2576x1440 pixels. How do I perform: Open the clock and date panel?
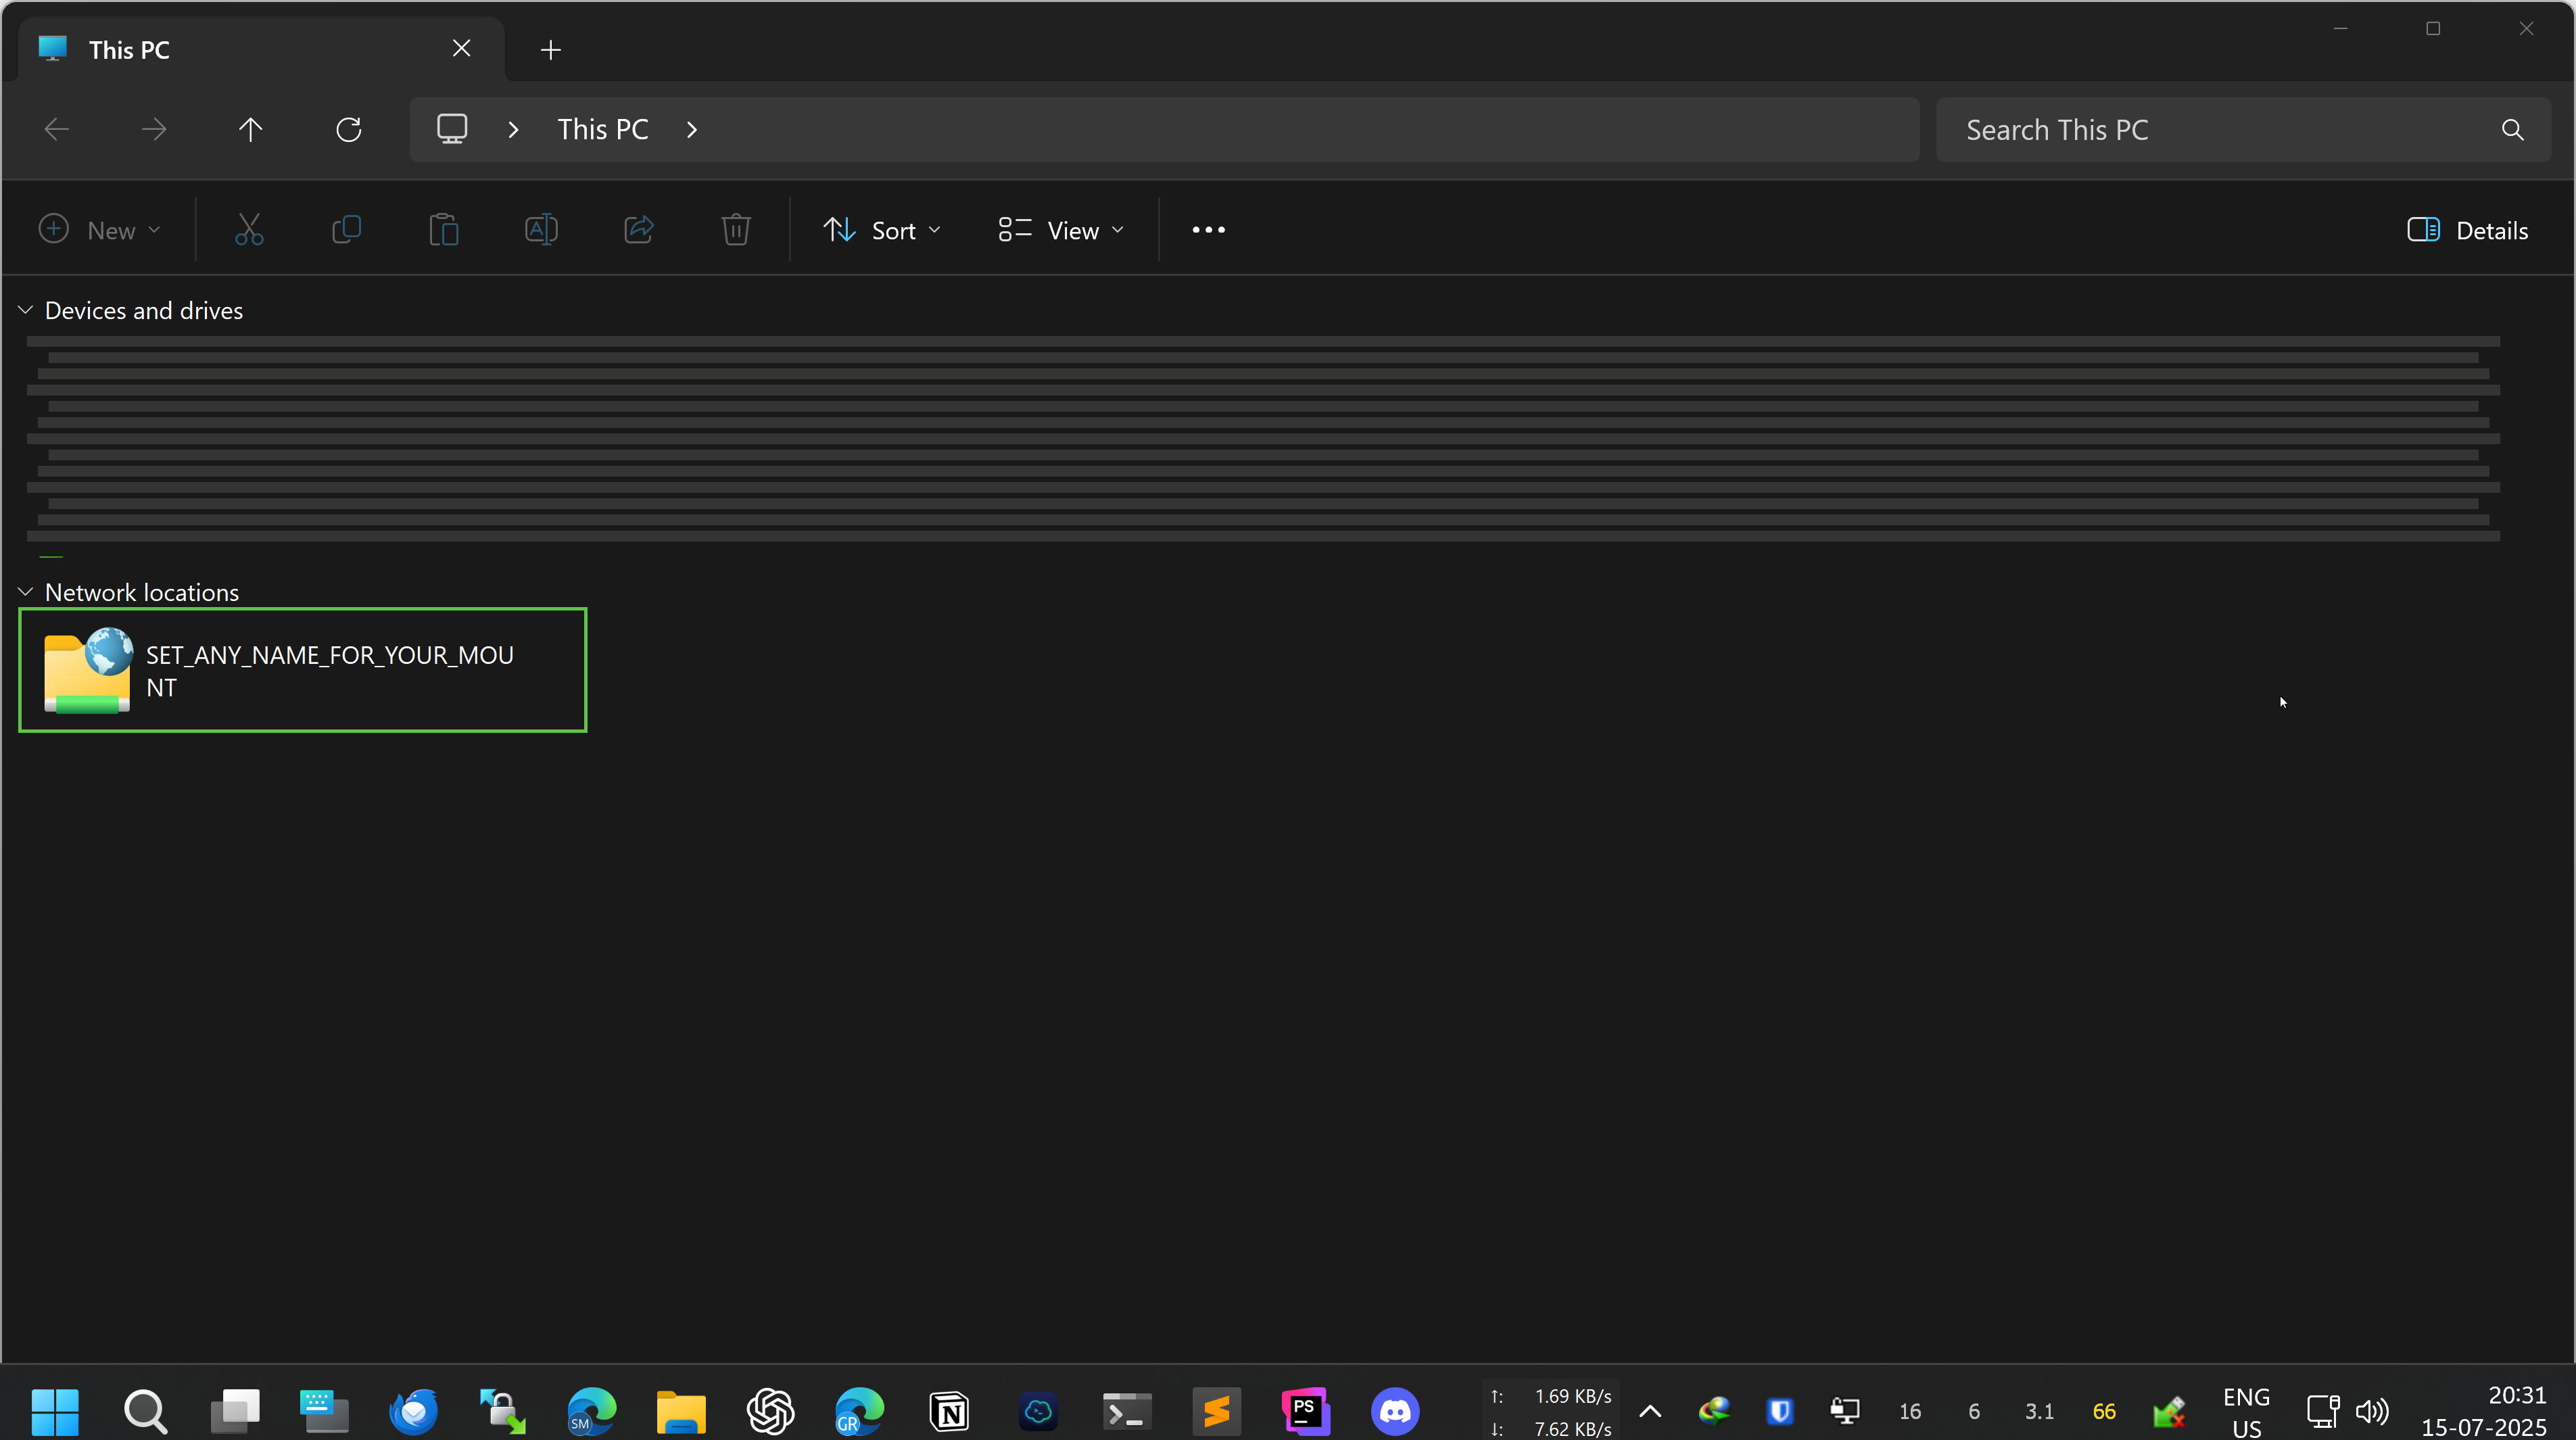(x=2484, y=1411)
